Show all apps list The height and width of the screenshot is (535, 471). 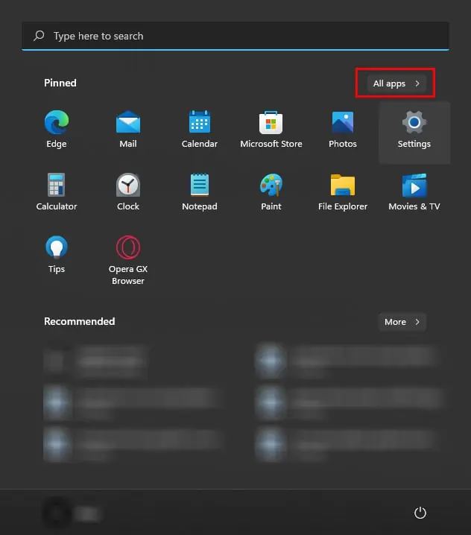coord(396,83)
